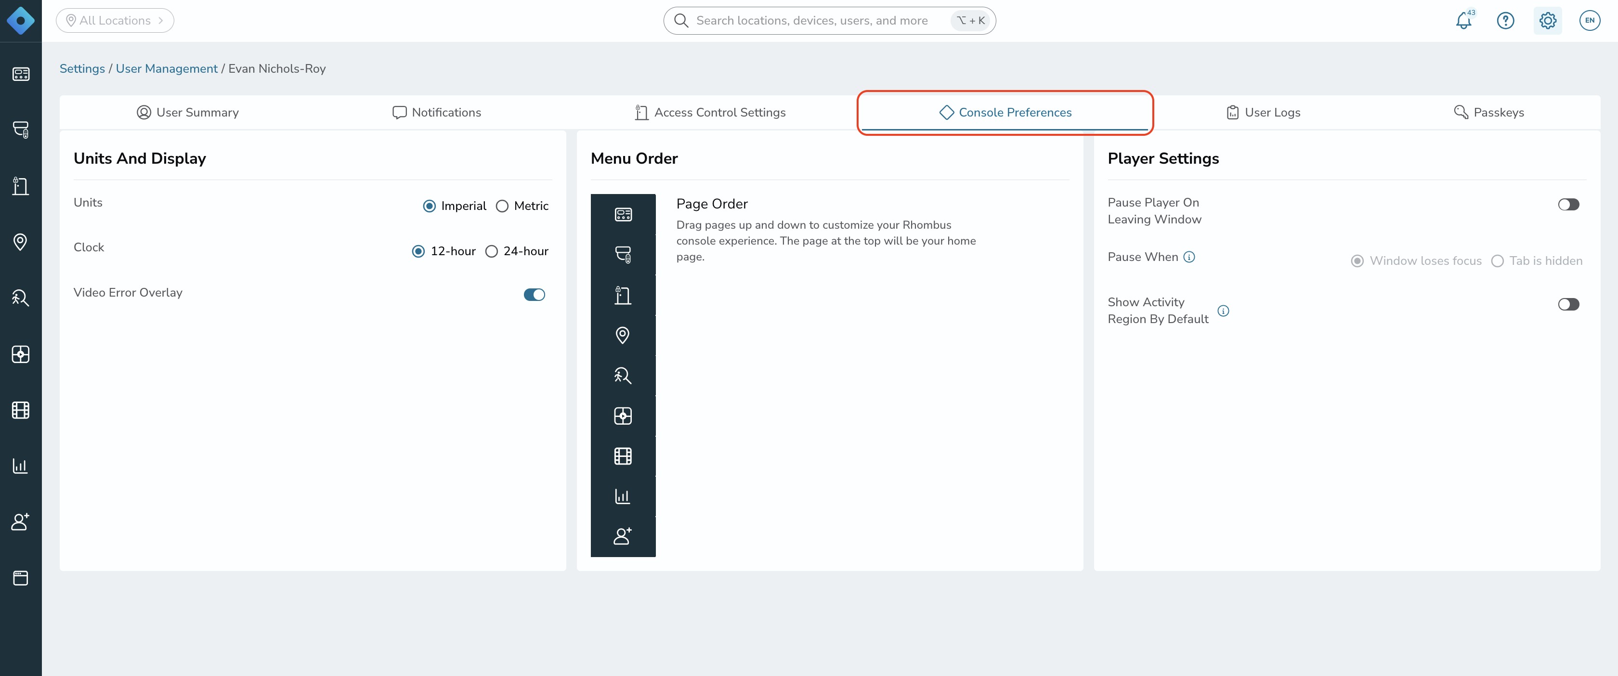Open the EN user avatar menu
Viewport: 1618px width, 676px height.
pos(1590,21)
